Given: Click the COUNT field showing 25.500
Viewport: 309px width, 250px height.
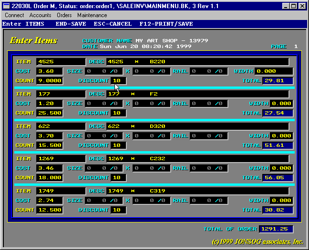Looking at the screenshot, I should click(50, 113).
